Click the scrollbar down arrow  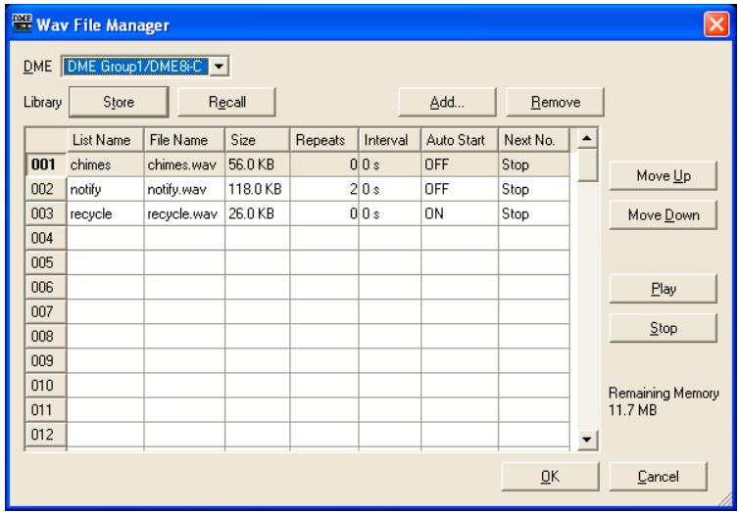click(586, 441)
